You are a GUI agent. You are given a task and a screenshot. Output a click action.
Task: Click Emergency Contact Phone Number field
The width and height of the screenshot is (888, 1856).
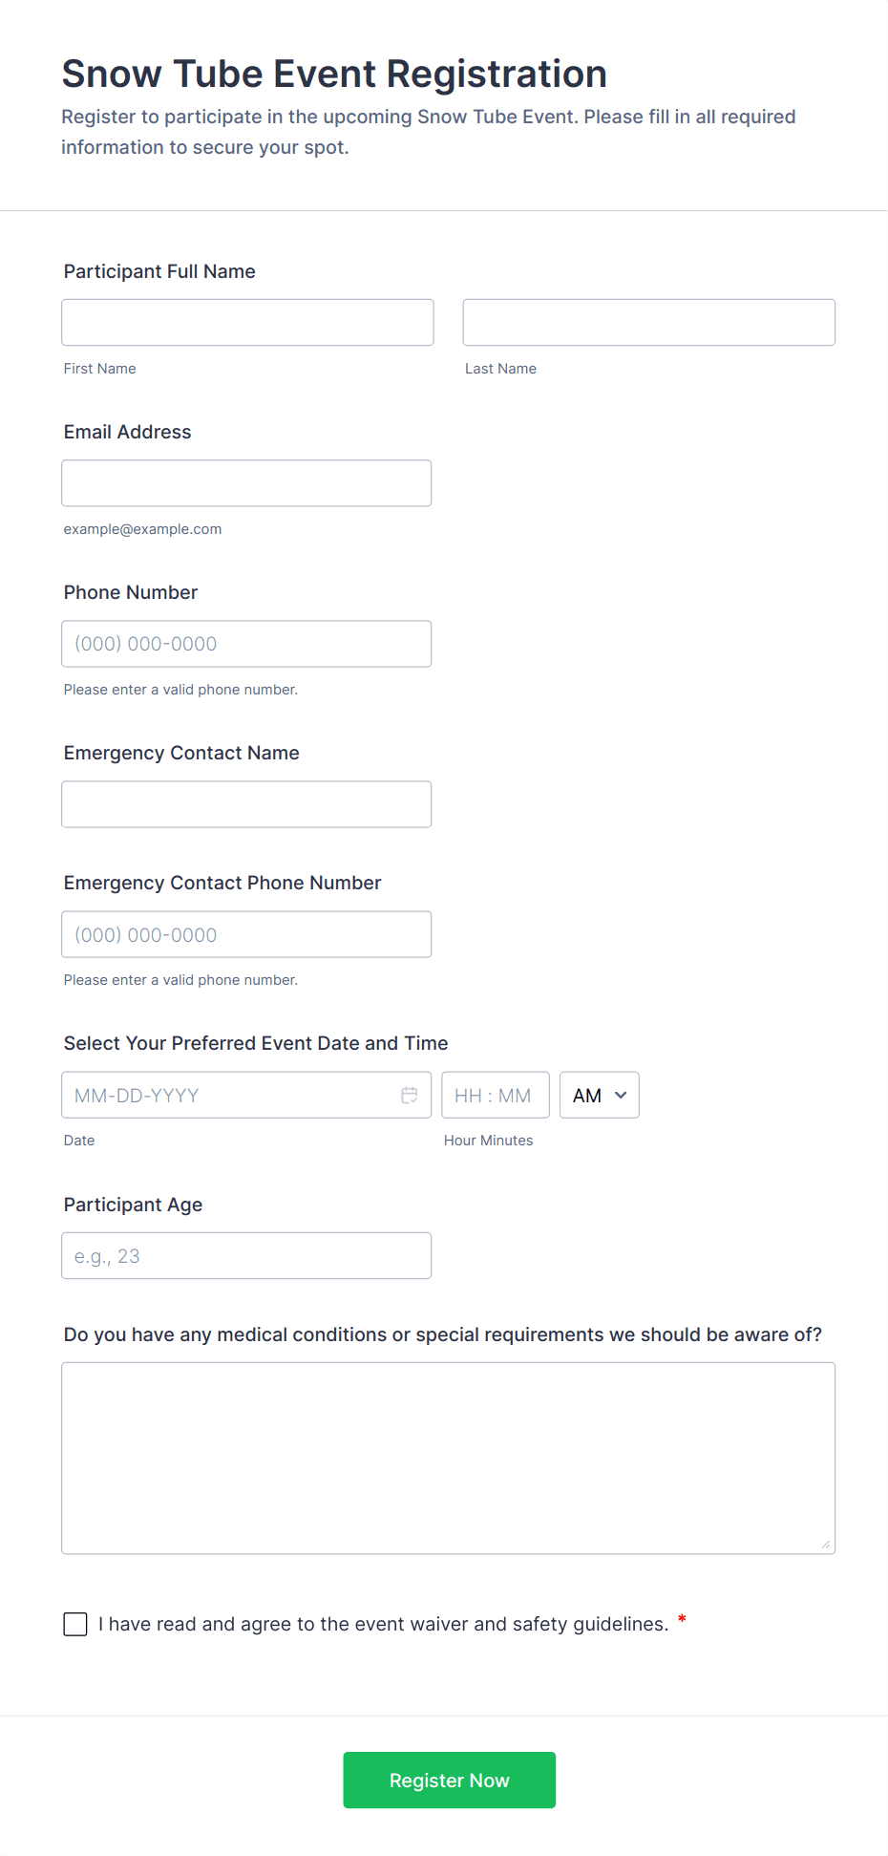246,934
